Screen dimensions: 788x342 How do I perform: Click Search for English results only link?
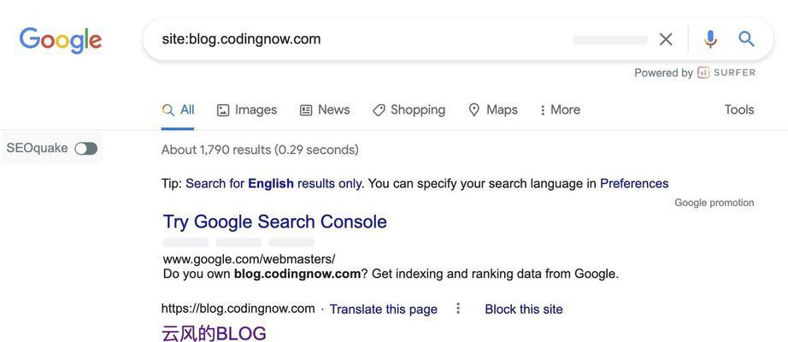[x=273, y=184]
